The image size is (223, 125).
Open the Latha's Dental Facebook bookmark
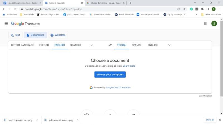click(x=75, y=15)
